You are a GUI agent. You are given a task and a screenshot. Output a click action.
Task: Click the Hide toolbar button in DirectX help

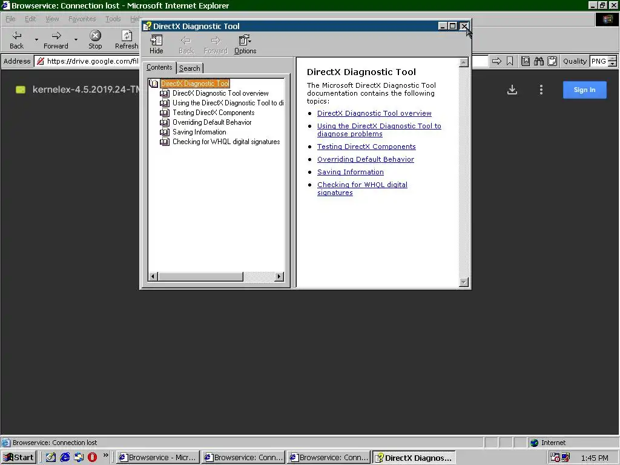pyautogui.click(x=156, y=44)
